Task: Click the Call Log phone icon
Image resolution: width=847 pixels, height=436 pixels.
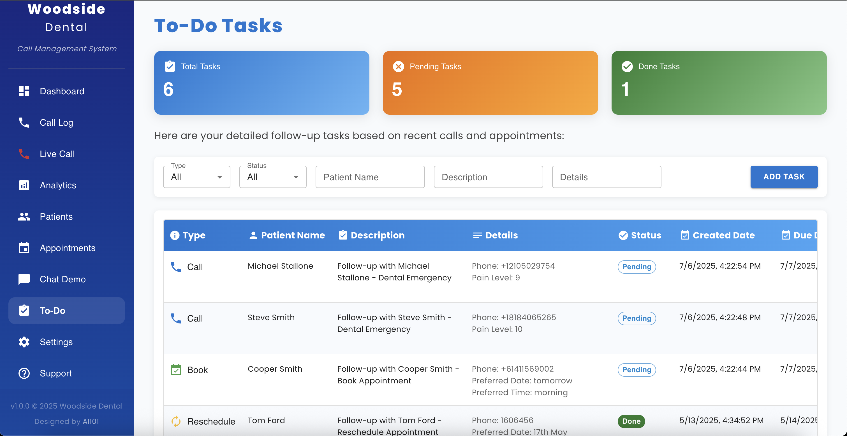Action: coord(24,123)
